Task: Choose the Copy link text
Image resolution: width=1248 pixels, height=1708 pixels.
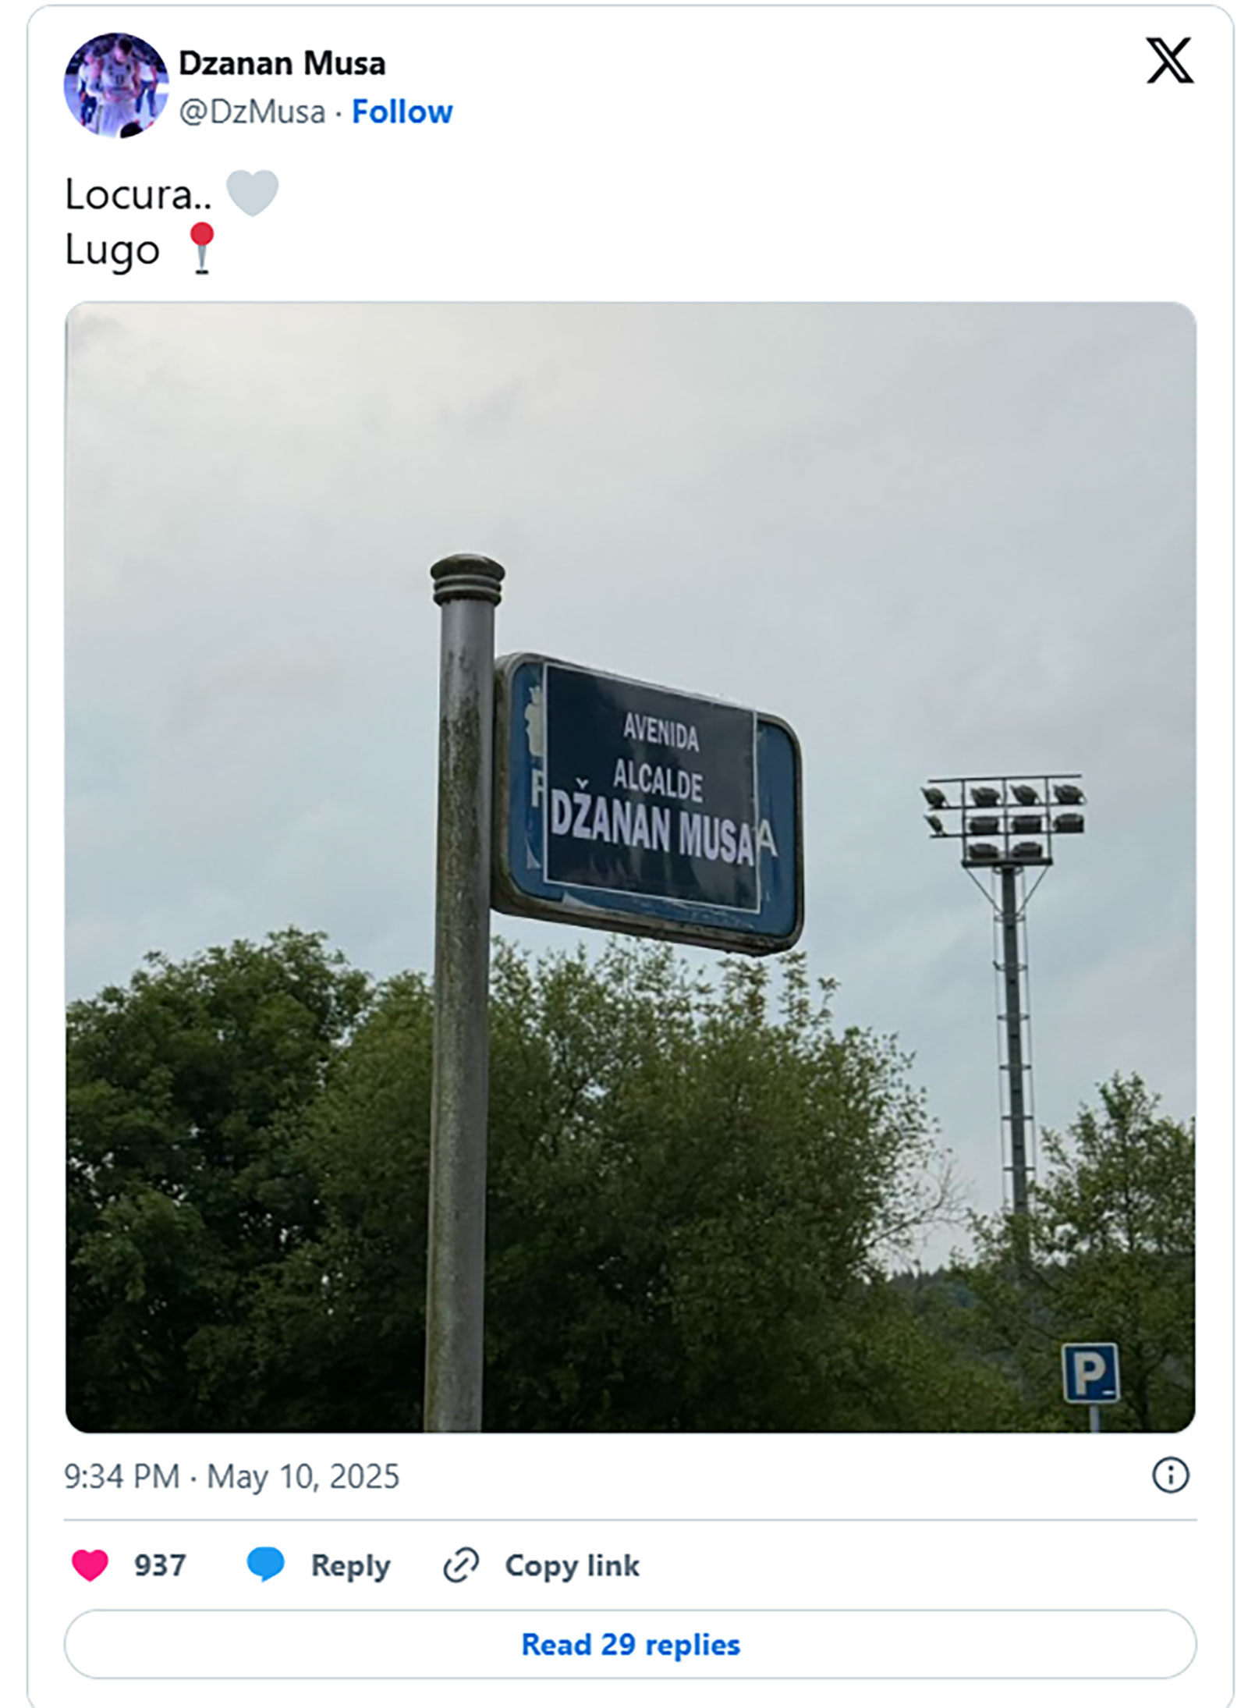Action: coord(572,1565)
